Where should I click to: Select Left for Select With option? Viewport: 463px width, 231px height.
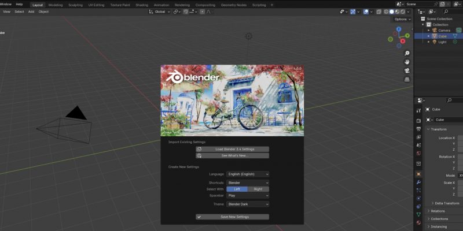point(237,189)
